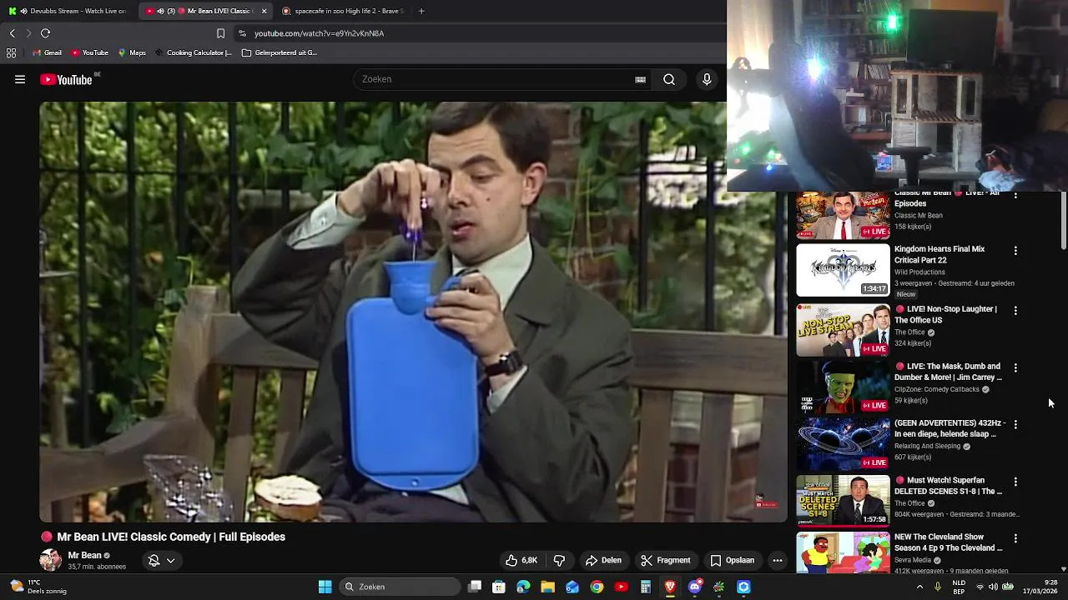Reload the current page
This screenshot has width=1068, height=600.
click(45, 33)
